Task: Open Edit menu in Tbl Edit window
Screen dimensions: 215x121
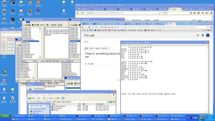Action: point(28,22)
